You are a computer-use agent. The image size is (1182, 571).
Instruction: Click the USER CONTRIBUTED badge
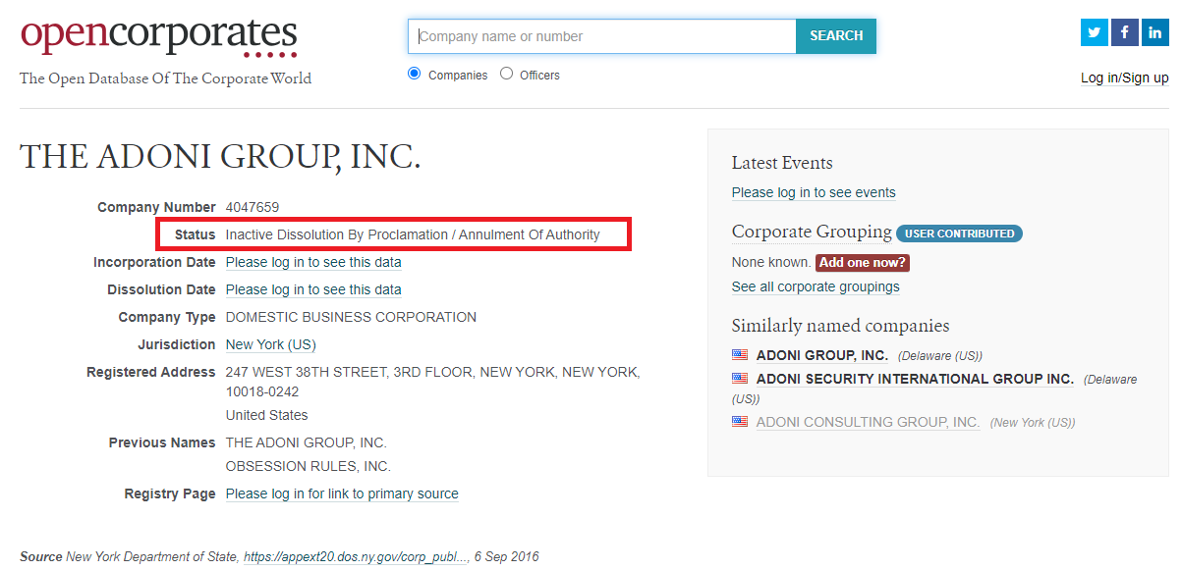tap(959, 234)
